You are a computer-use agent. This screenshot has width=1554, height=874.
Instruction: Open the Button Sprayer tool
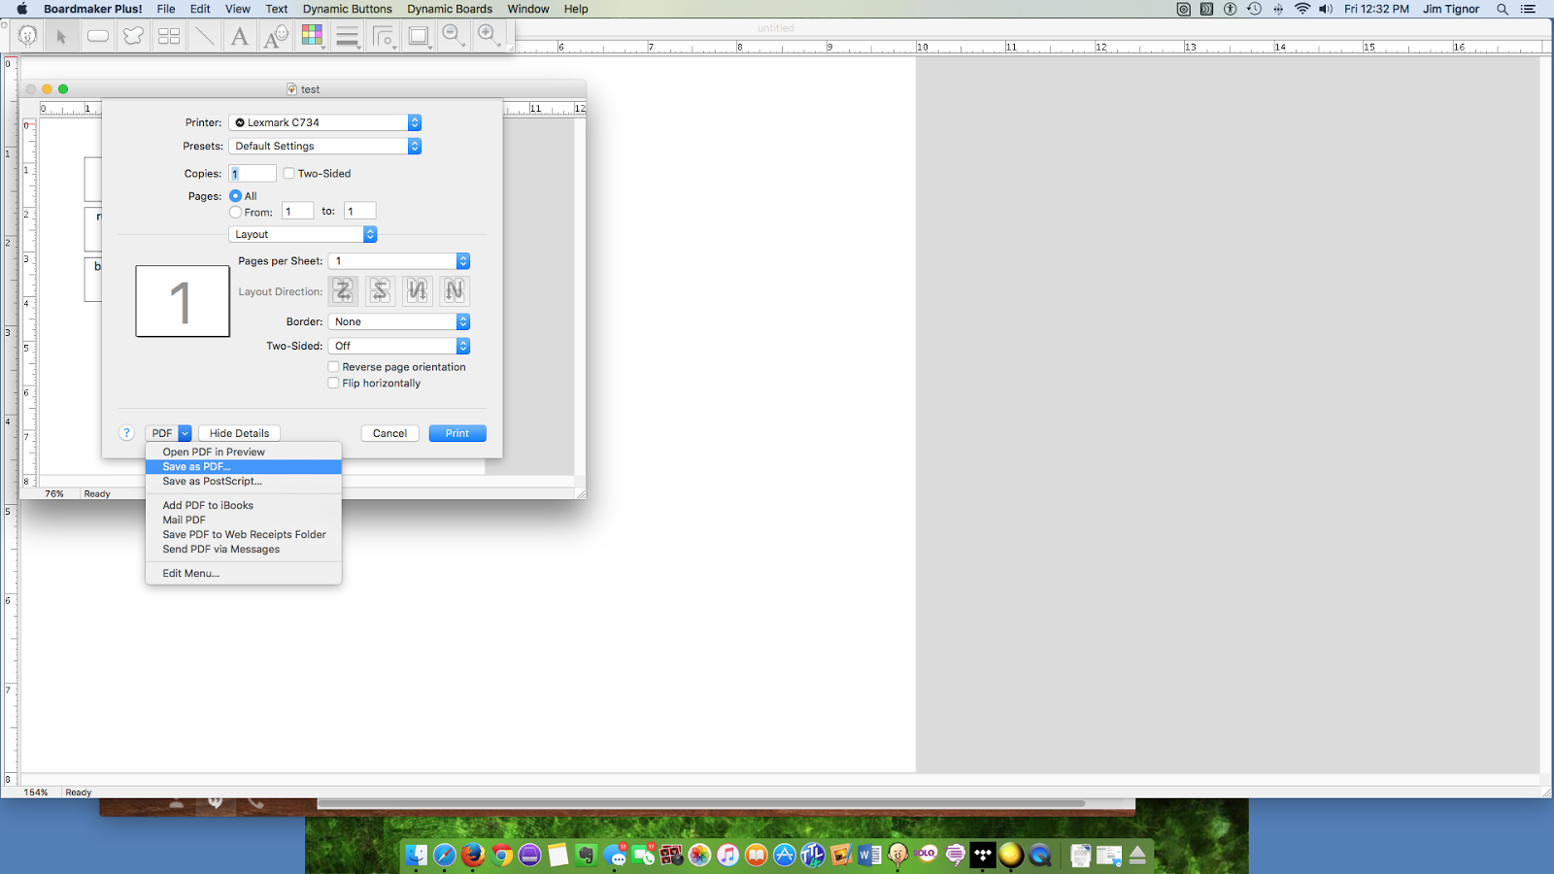[168, 35]
